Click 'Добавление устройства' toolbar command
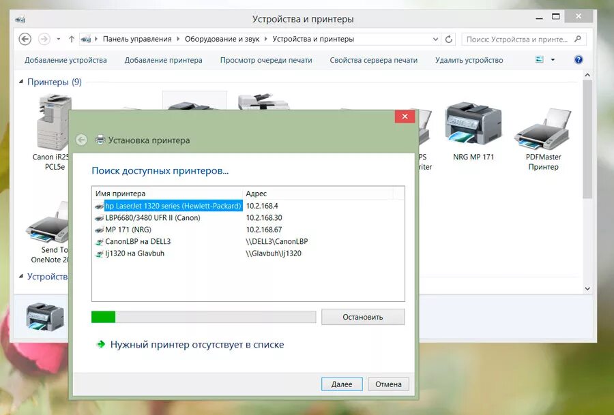 (x=65, y=60)
